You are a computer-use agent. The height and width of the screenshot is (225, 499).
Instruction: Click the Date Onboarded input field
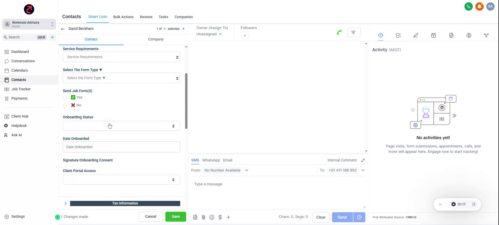[121, 147]
